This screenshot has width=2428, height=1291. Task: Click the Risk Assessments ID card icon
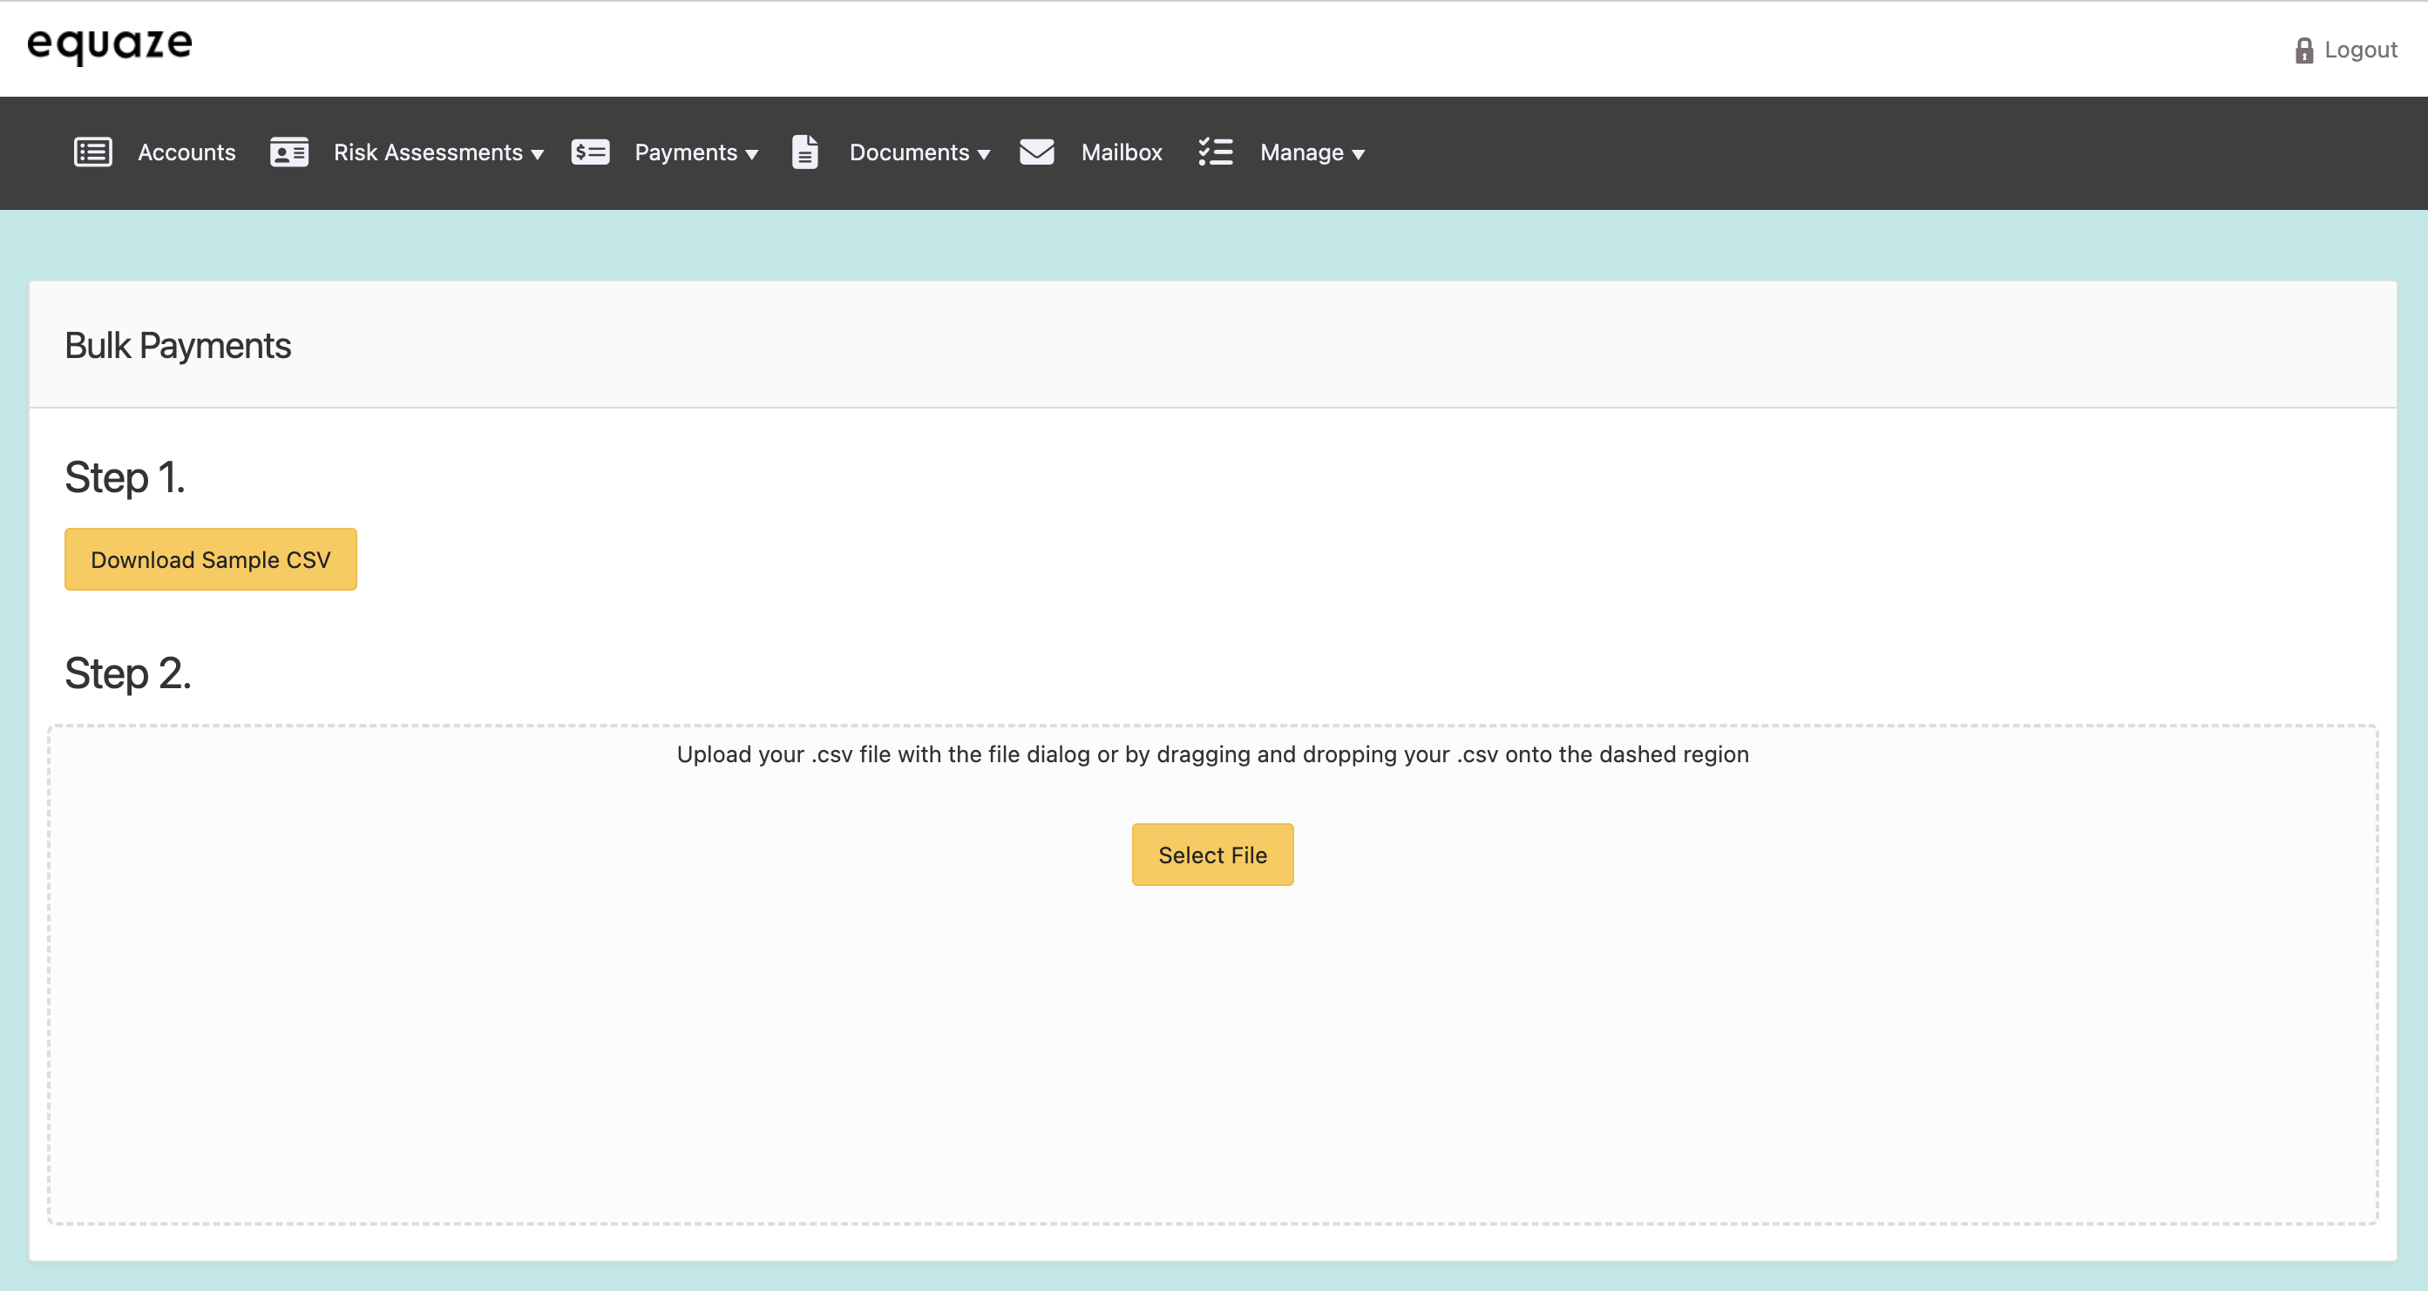click(289, 152)
